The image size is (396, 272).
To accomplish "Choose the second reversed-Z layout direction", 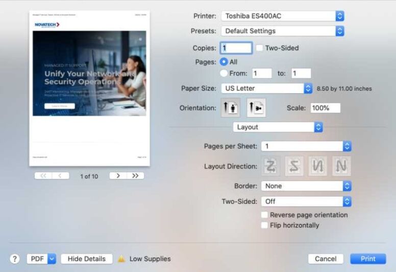I will [294, 166].
